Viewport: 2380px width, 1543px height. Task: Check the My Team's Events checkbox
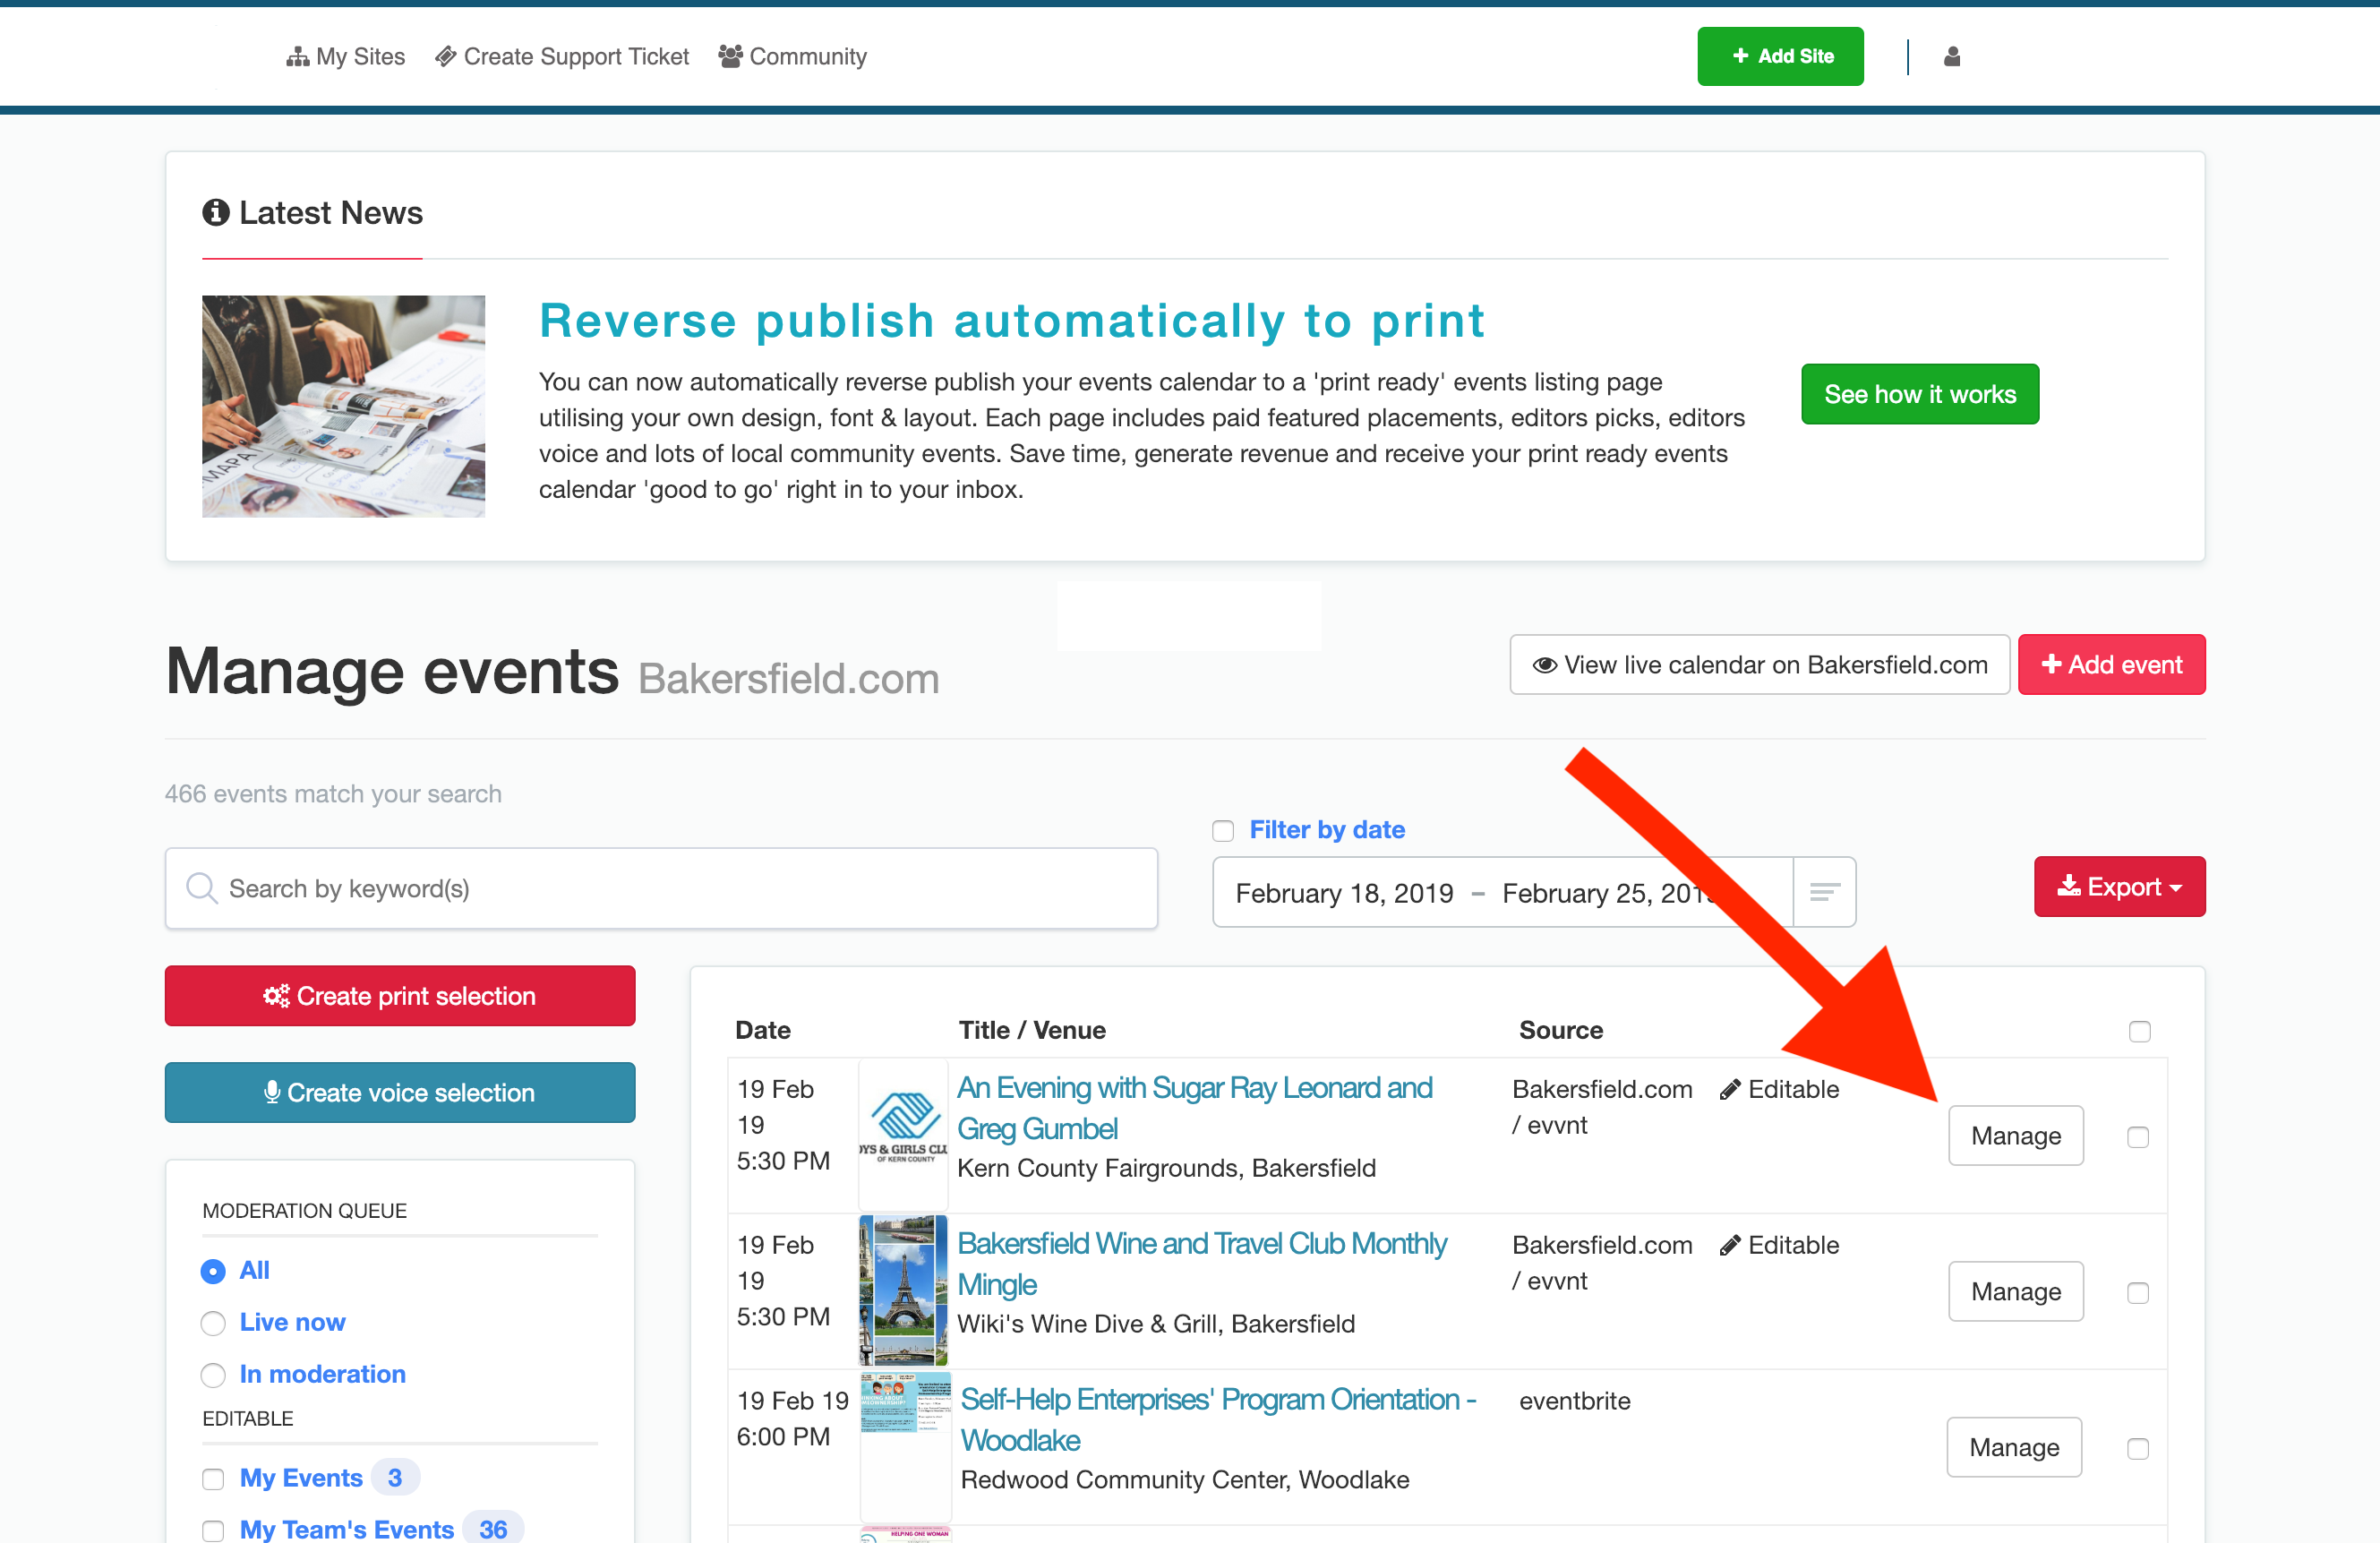point(213,1531)
